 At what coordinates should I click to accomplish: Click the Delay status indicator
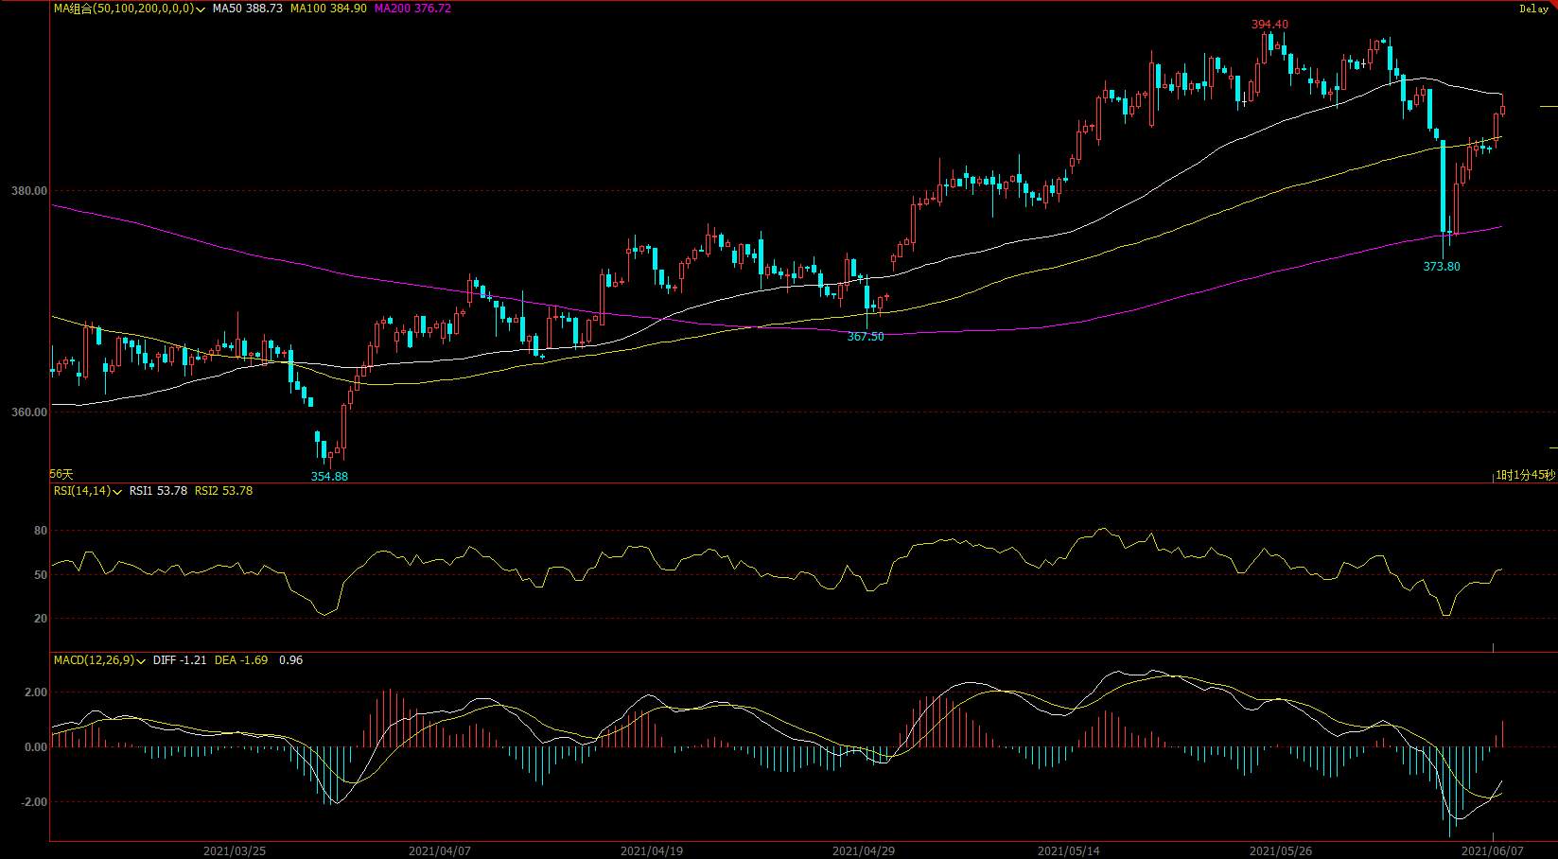(x=1534, y=9)
